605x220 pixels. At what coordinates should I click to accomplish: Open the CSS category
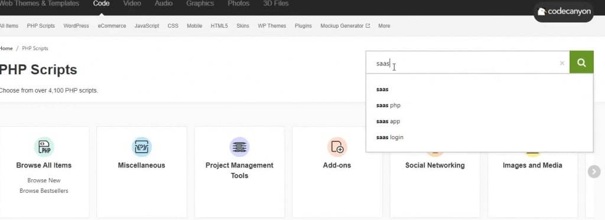pos(173,26)
